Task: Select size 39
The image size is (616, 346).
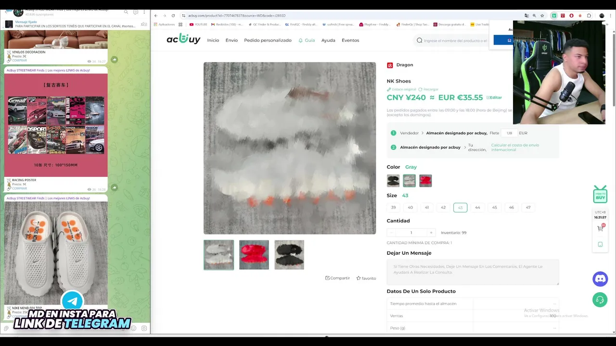Action: [x=393, y=208]
